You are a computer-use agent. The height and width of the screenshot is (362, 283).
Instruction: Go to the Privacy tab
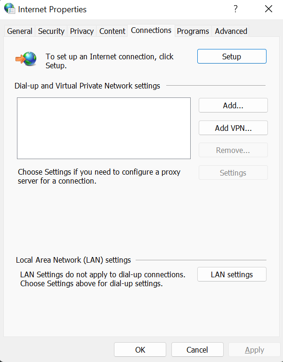[82, 31]
